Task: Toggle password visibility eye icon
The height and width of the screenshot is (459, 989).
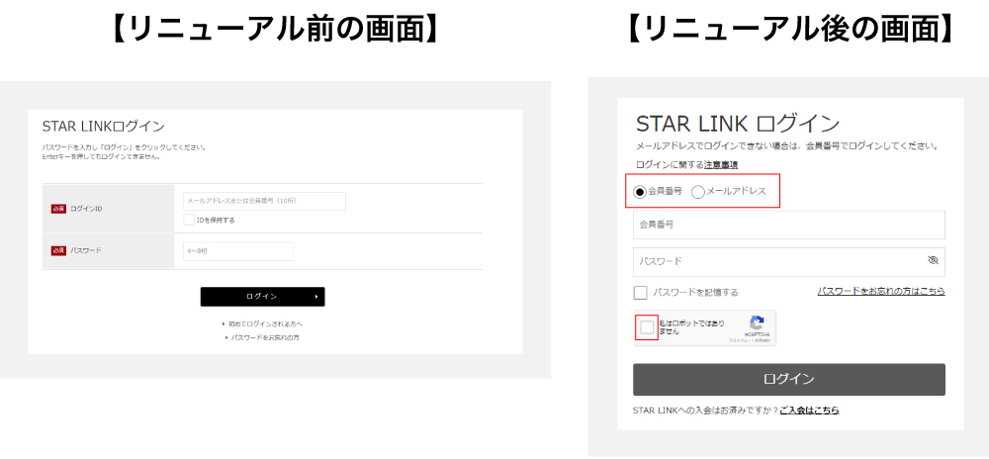Action: (932, 261)
